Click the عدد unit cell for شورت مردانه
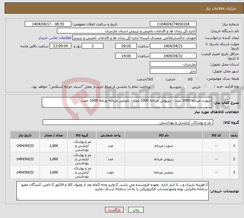244x218 pixels. (111, 146)
